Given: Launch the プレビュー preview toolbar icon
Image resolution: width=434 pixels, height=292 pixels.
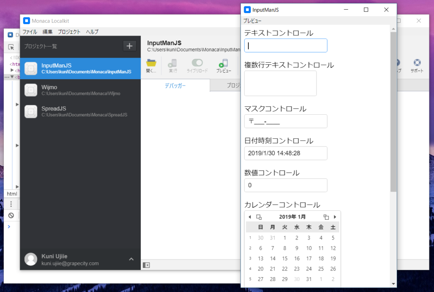Looking at the screenshot, I should click(223, 66).
